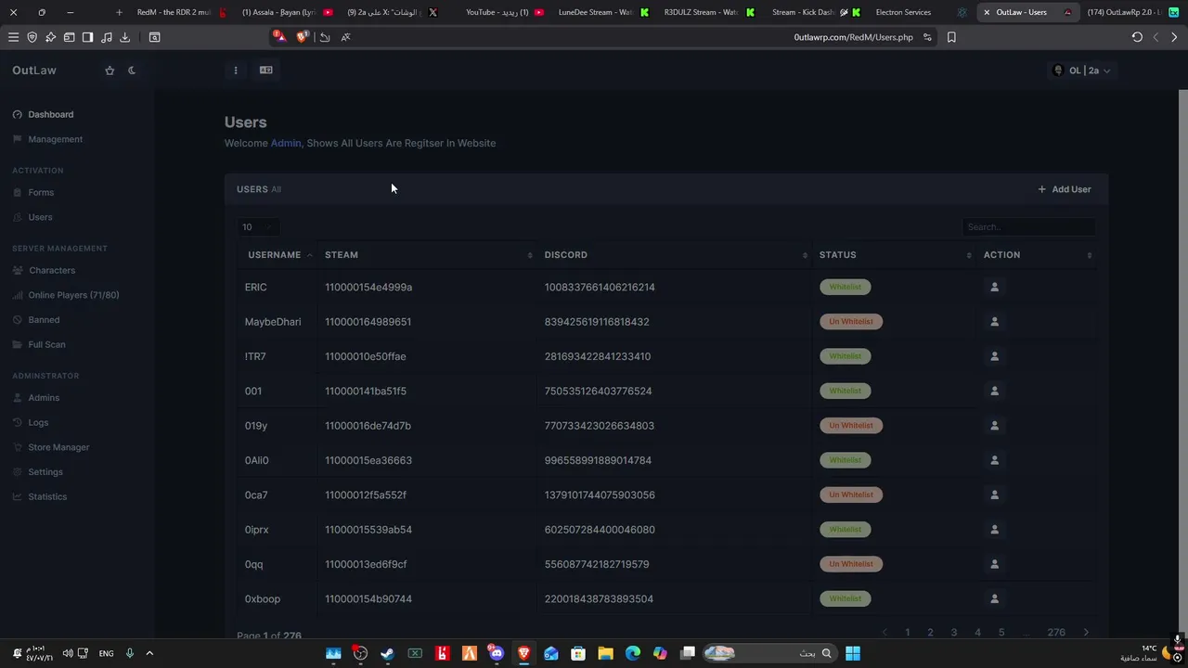1188x668 pixels.
Task: Open Statistics in sidebar
Action: tap(41, 496)
